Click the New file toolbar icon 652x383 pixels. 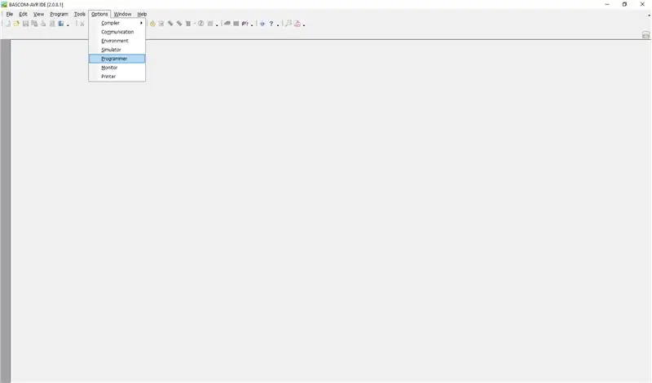(x=7, y=24)
